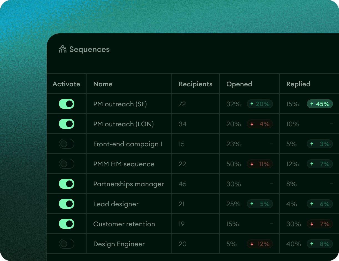The width and height of the screenshot is (339, 261).
Task: Click Customer retention 30% replied value
Action: [x=294, y=224]
